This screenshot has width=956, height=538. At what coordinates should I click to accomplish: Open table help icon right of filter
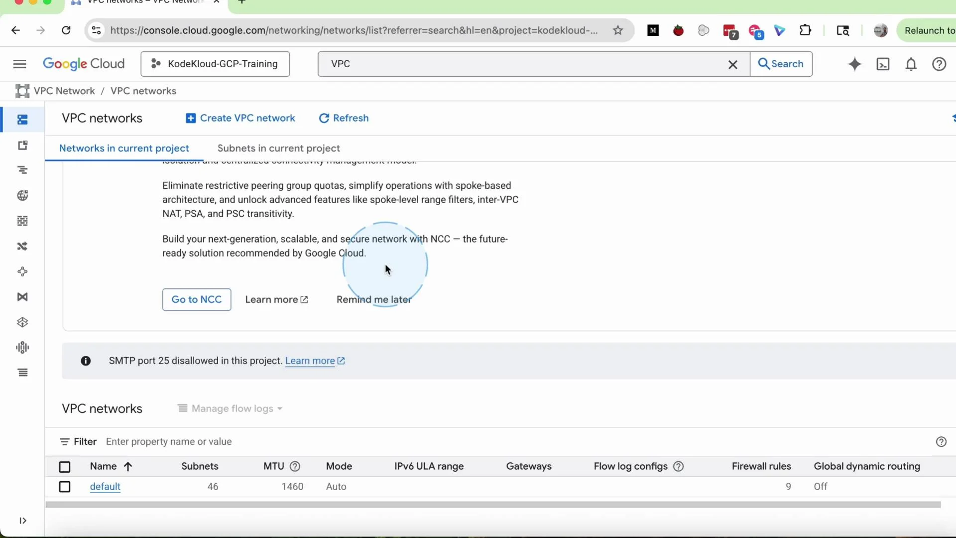(x=941, y=442)
